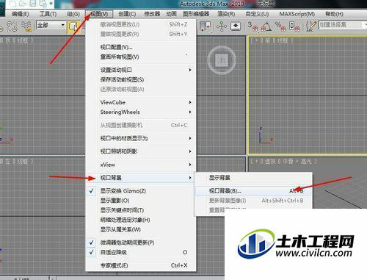This screenshot has height=280, width=367.
Task: Uncheck 自适应降级 option
Action: [x=141, y=252]
